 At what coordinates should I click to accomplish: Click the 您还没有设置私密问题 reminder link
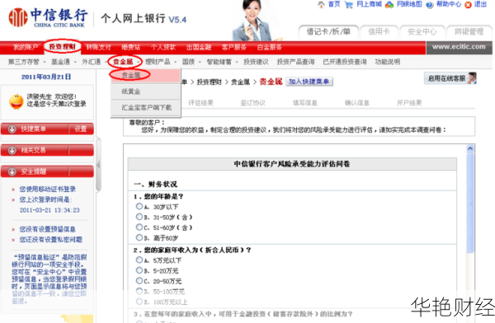pos(51,240)
